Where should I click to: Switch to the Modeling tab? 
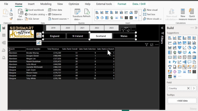[x=46, y=4]
